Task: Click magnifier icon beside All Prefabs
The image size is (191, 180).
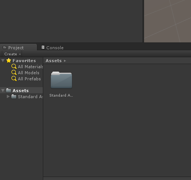Action: coord(14,78)
